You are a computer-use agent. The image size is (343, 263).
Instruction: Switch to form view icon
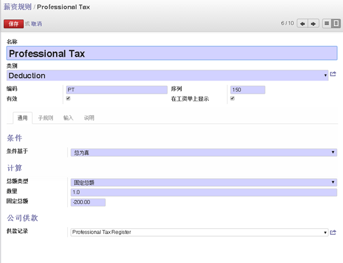tap(336, 23)
